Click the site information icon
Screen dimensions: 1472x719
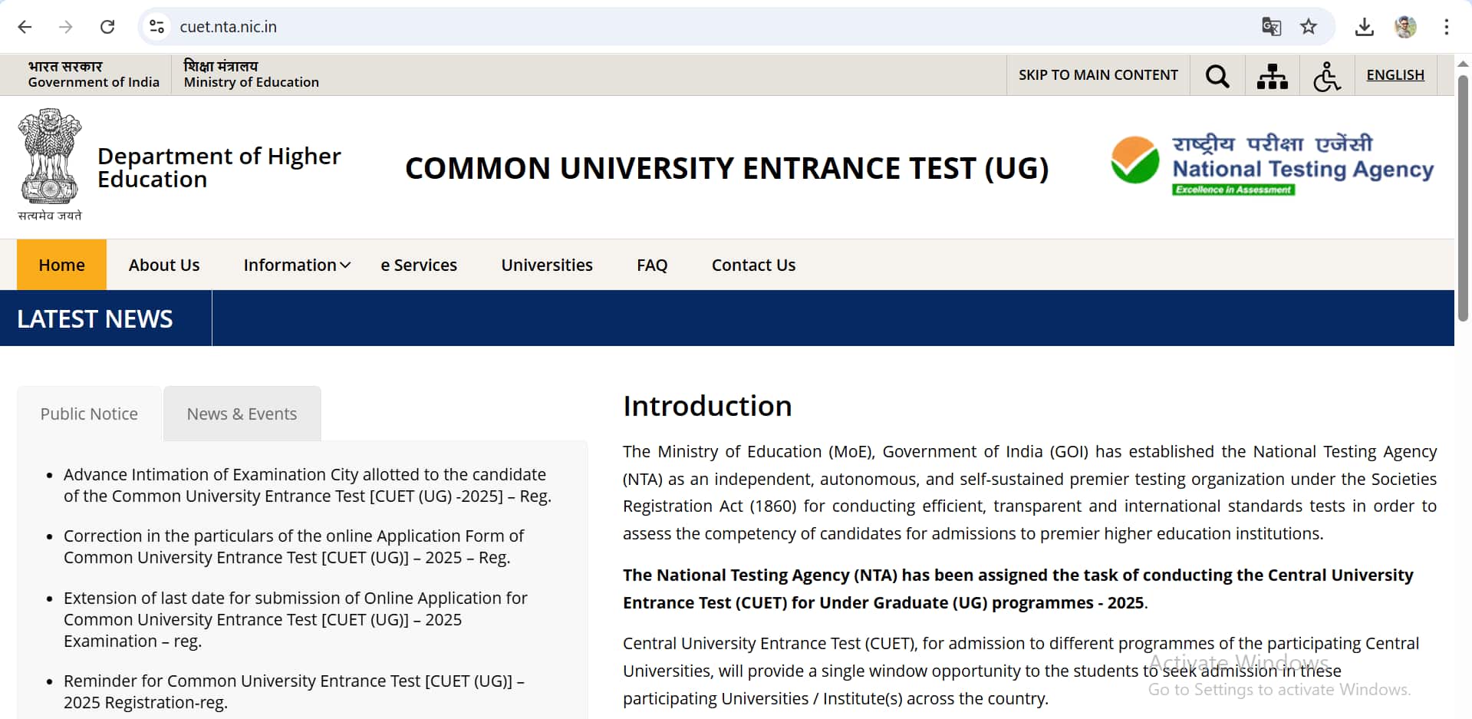tap(156, 27)
